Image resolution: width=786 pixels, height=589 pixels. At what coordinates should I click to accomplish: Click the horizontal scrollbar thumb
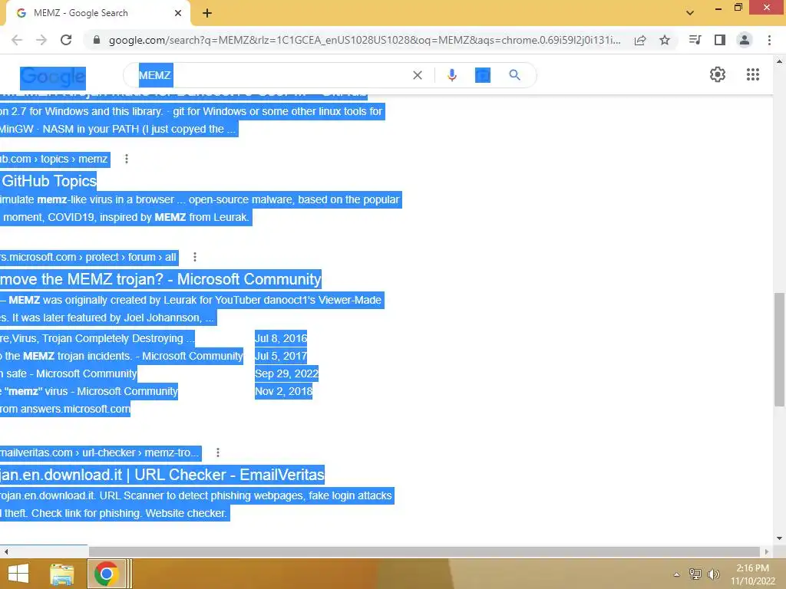point(424,551)
